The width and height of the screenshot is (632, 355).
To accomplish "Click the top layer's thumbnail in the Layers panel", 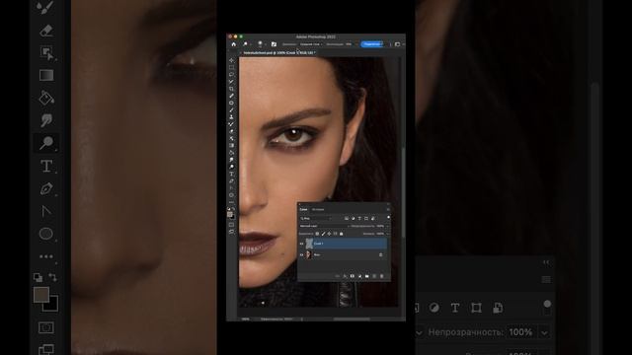I will pos(309,244).
